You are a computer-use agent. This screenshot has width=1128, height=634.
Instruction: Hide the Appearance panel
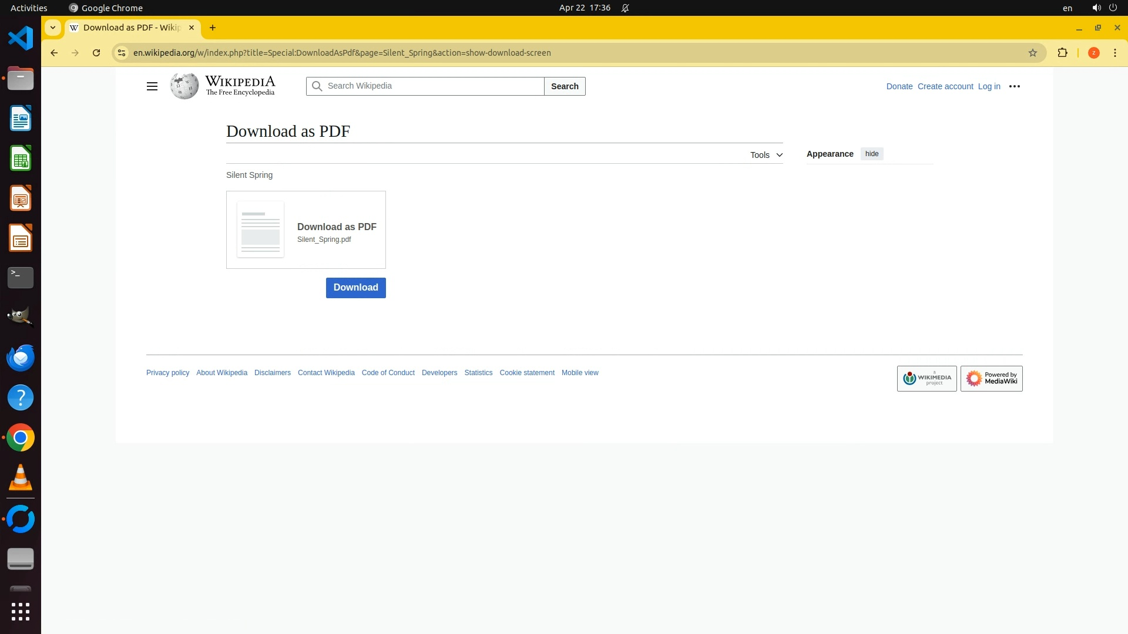tap(872, 154)
